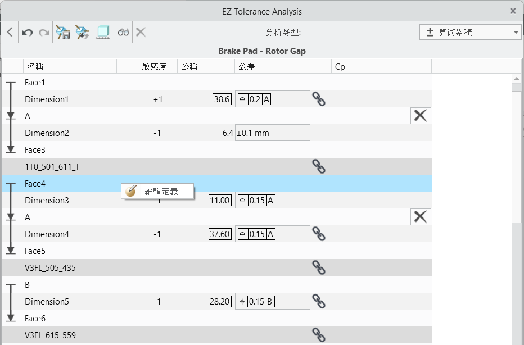Click the 敏感度 column header
This screenshot has width=524, height=345.
158,66
